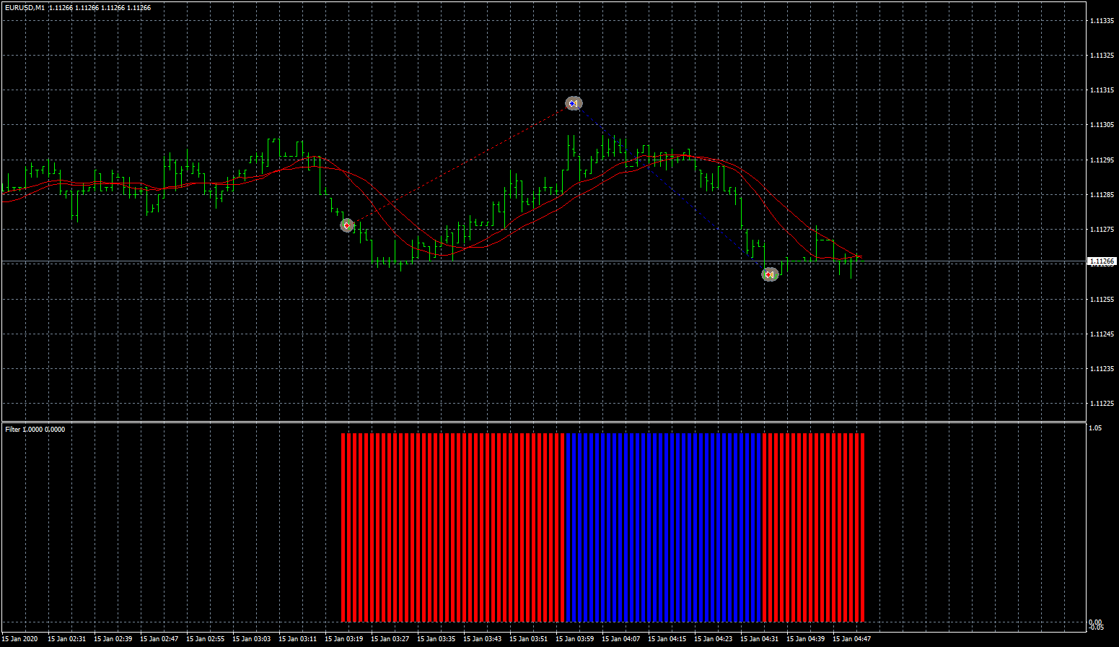Image resolution: width=1119 pixels, height=647 pixels.
Task: Click the 15 Jan 04:47 time label
Action: (851, 638)
